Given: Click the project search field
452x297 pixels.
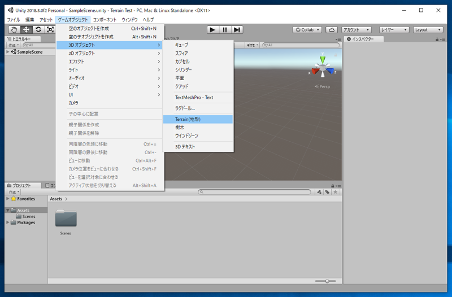Looking at the screenshot, I should click(255, 192).
